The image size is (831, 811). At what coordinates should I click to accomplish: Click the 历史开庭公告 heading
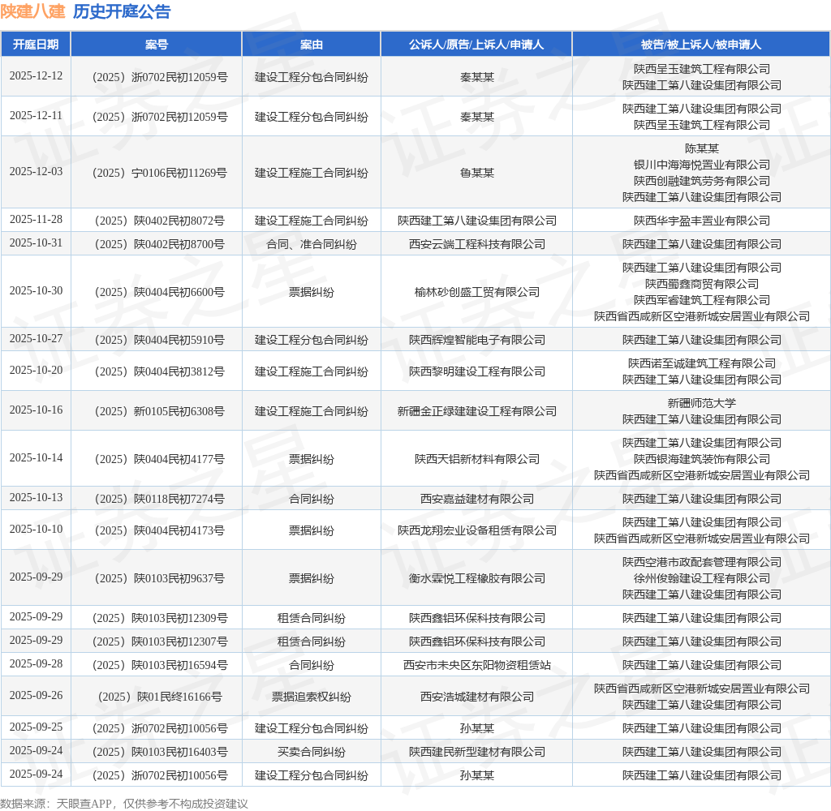pyautogui.click(x=122, y=11)
